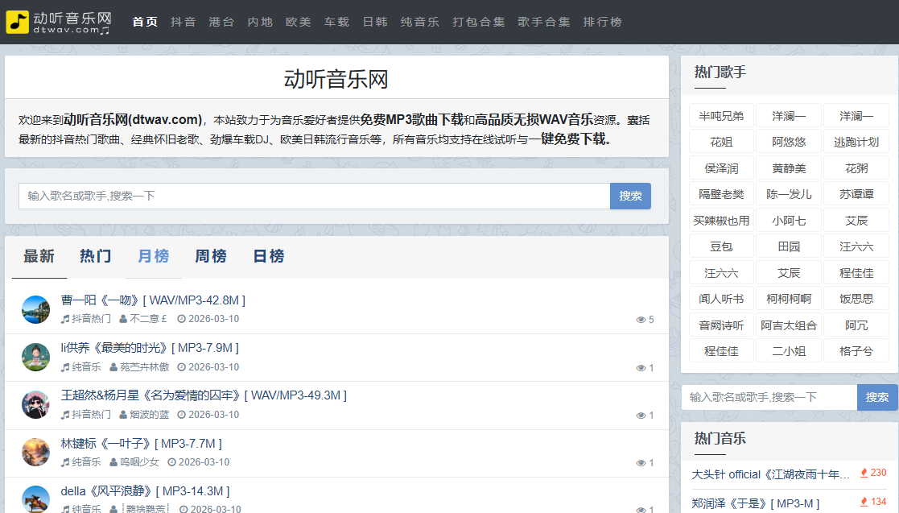
Task: Click the eye view-count icon on 曹一阳 row
Action: (x=641, y=320)
